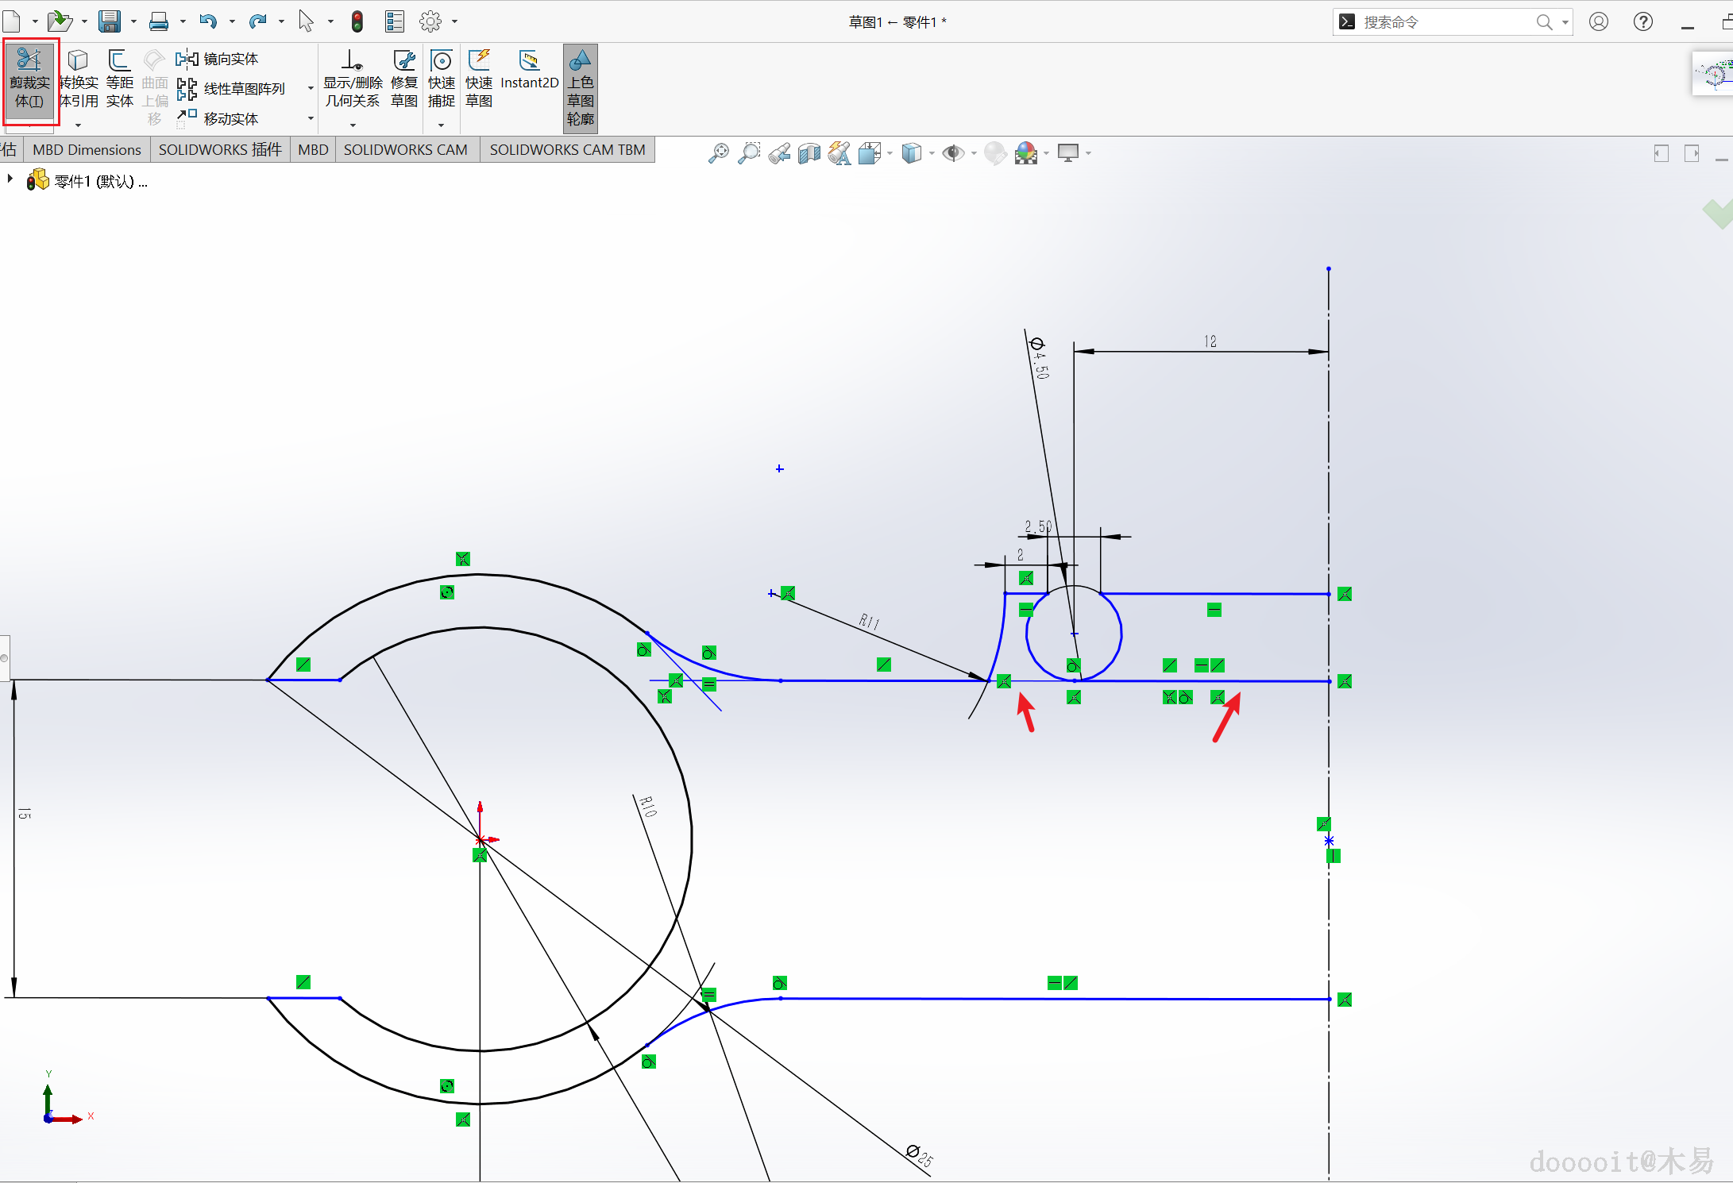This screenshot has height=1183, width=1733.
Task: Click the Convert Entities (转换实体引用) icon
Action: (78, 79)
